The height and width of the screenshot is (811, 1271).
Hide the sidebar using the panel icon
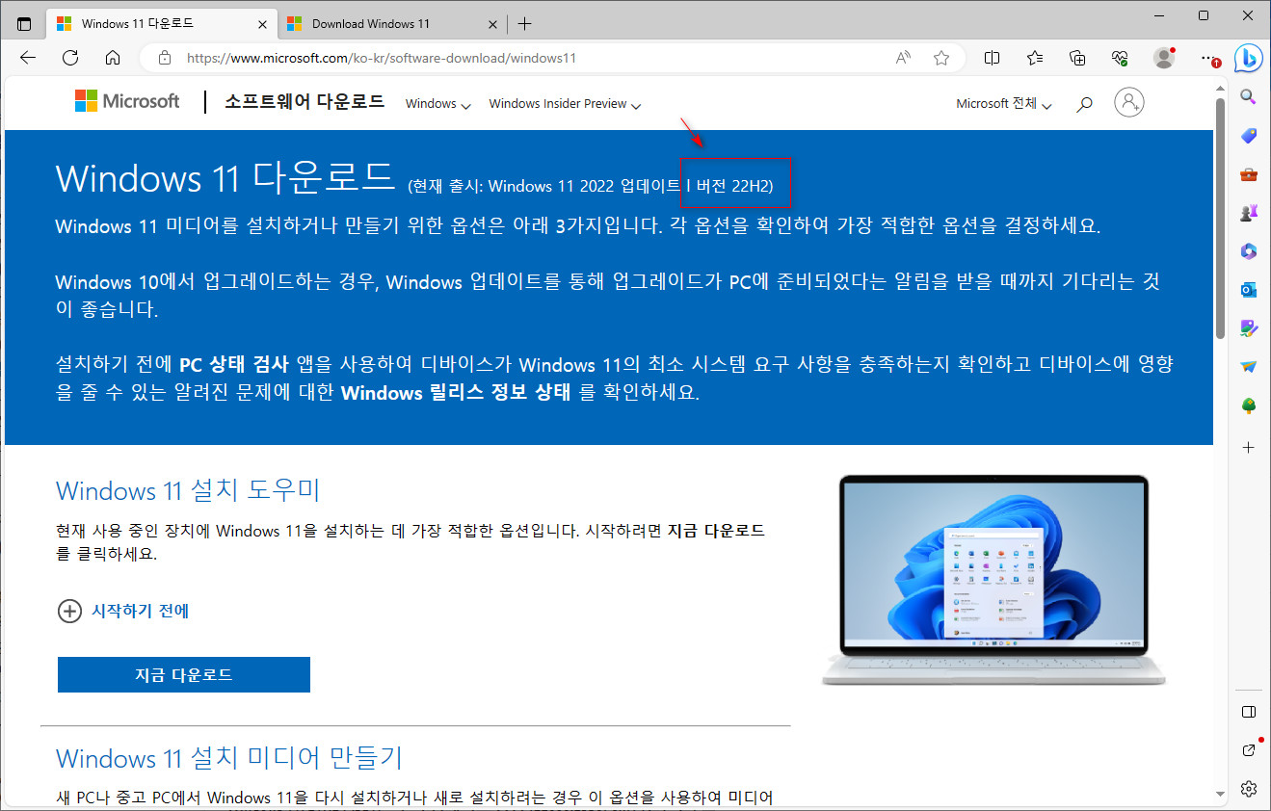click(x=1249, y=712)
